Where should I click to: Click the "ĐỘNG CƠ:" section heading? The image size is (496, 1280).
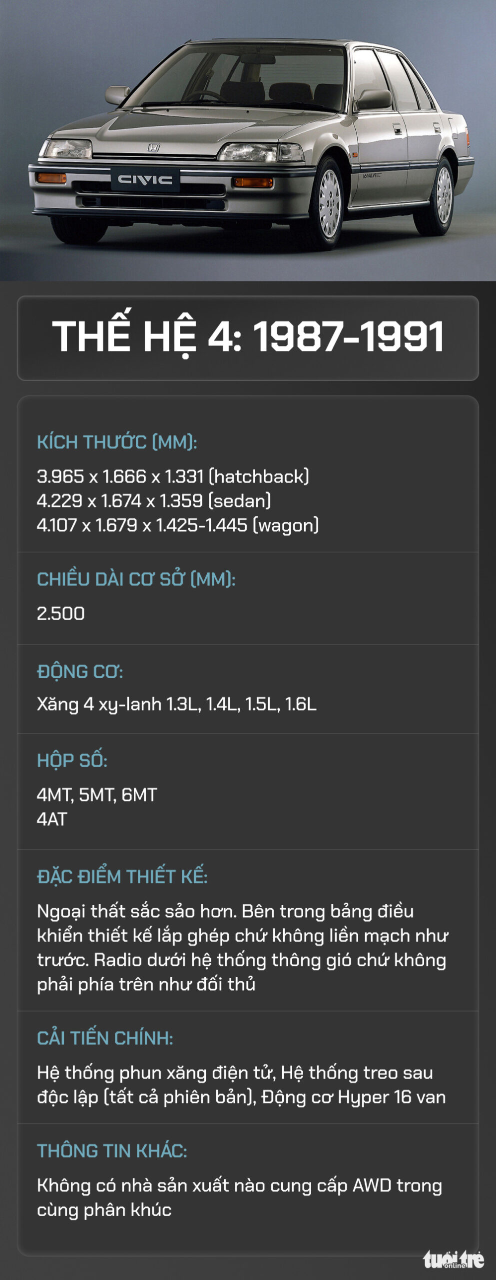pos(80,671)
